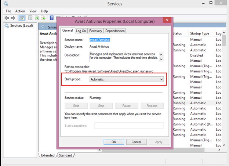Select the Services (Local) gear icon in the tree
Viewport: 229px width, 166px height.
pos(7,26)
